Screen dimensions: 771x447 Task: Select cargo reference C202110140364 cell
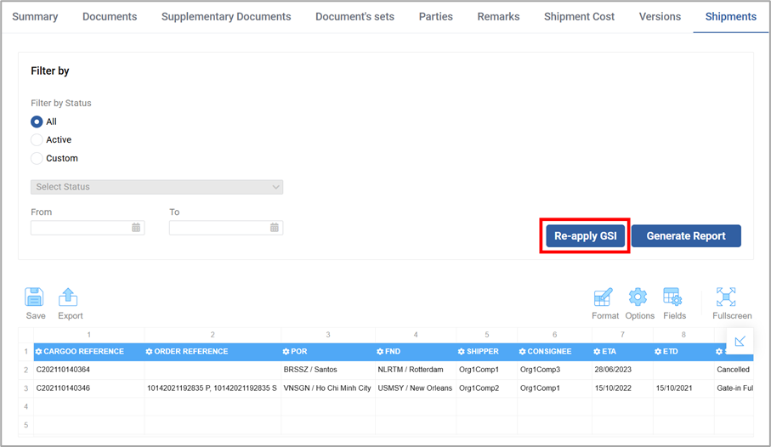tap(89, 370)
